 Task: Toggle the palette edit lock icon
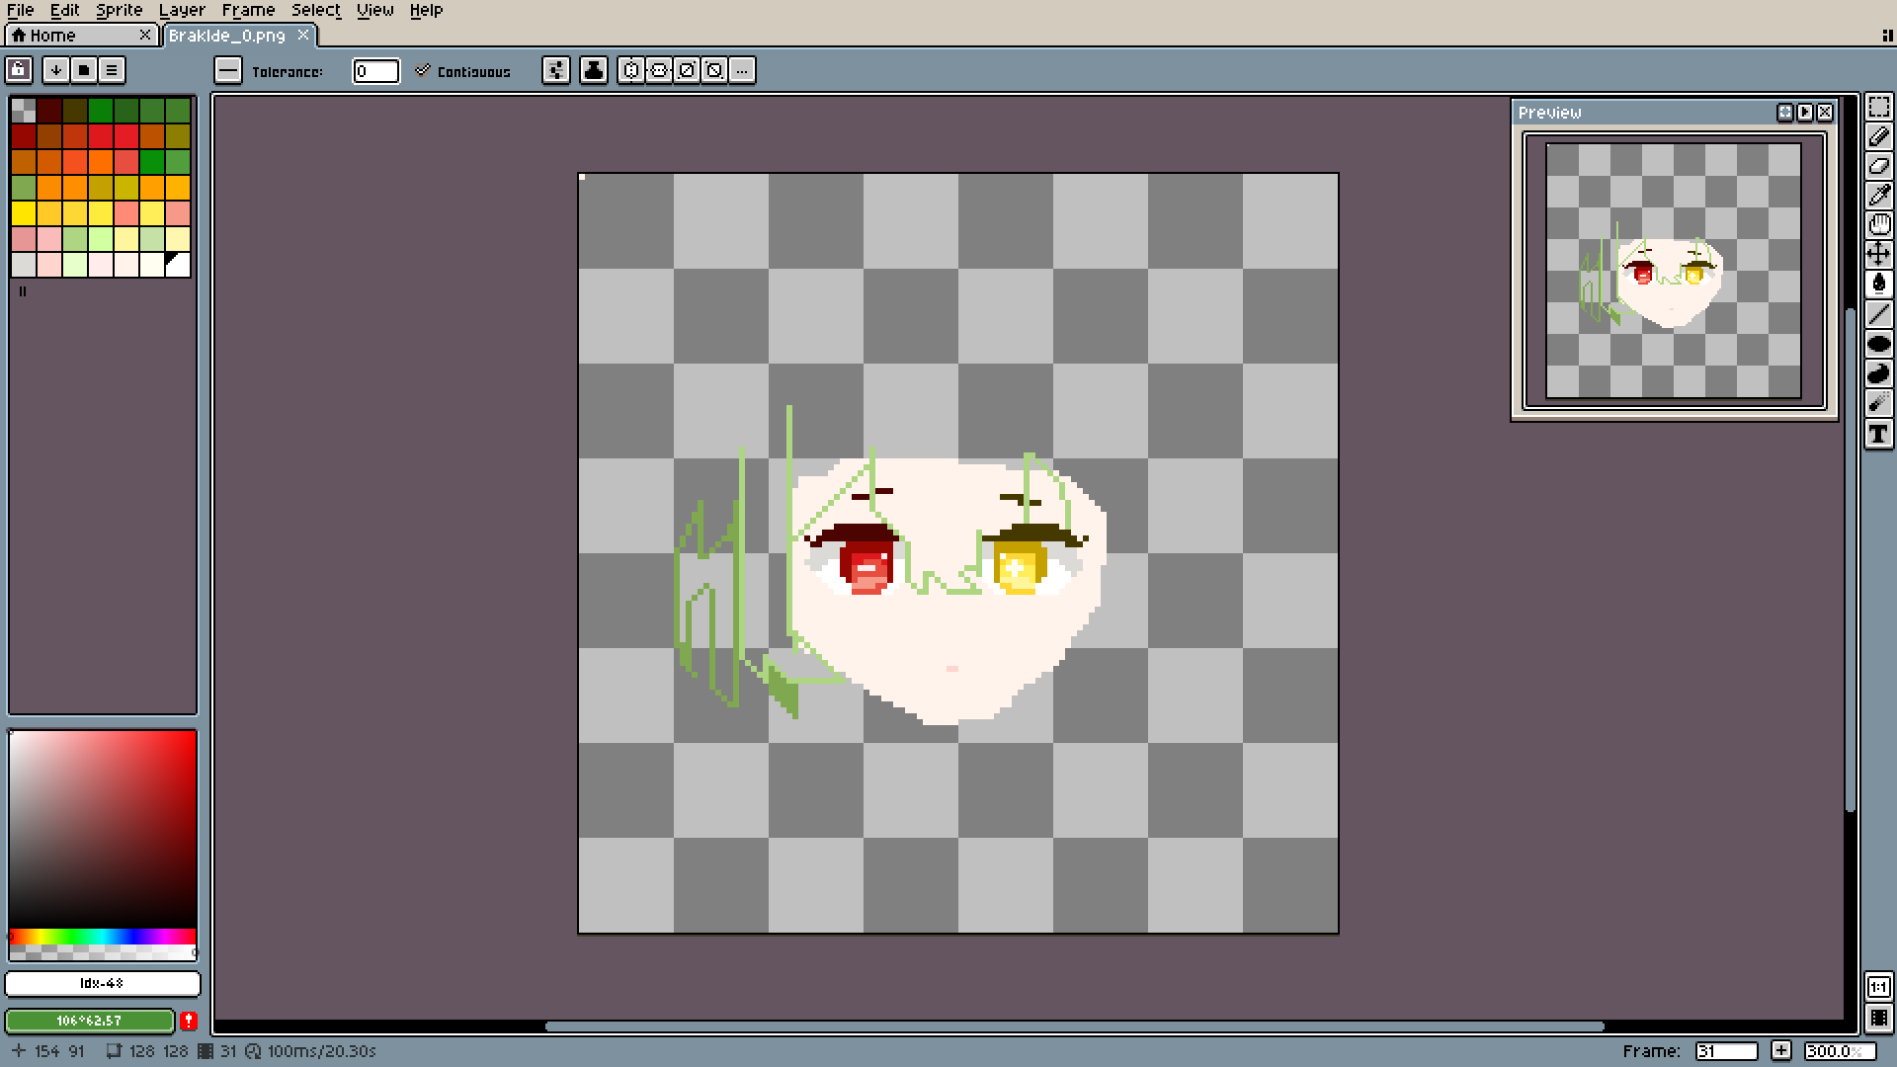point(19,70)
